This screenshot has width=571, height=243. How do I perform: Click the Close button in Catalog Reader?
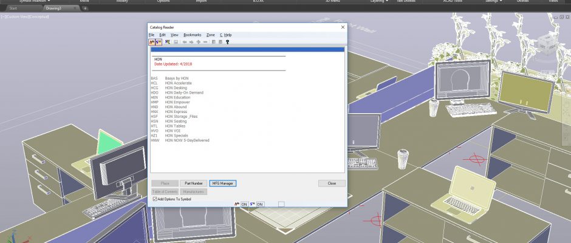pos(332,183)
